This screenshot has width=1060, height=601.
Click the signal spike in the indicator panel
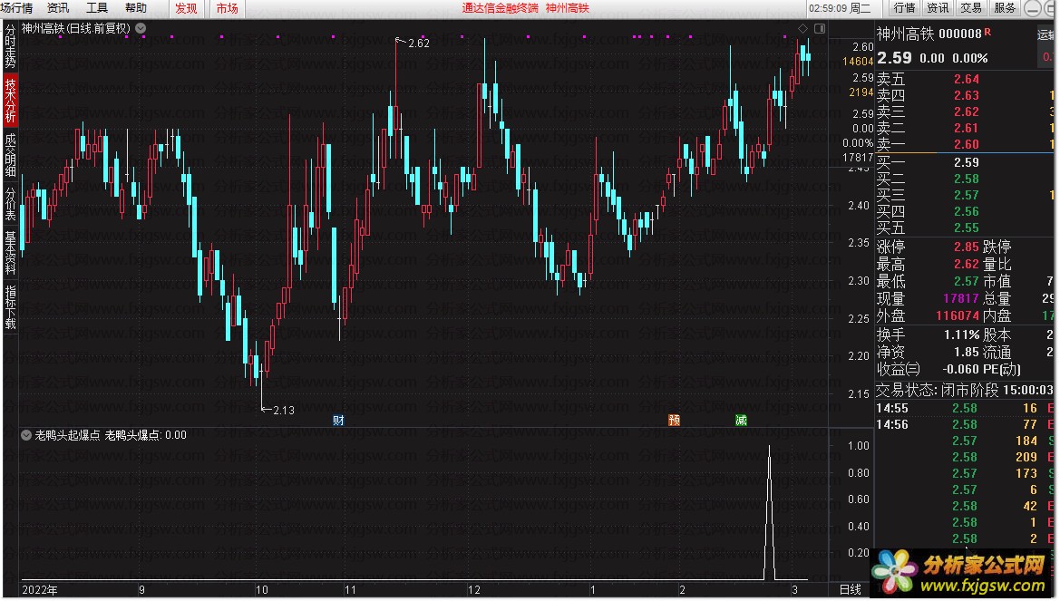[769, 512]
